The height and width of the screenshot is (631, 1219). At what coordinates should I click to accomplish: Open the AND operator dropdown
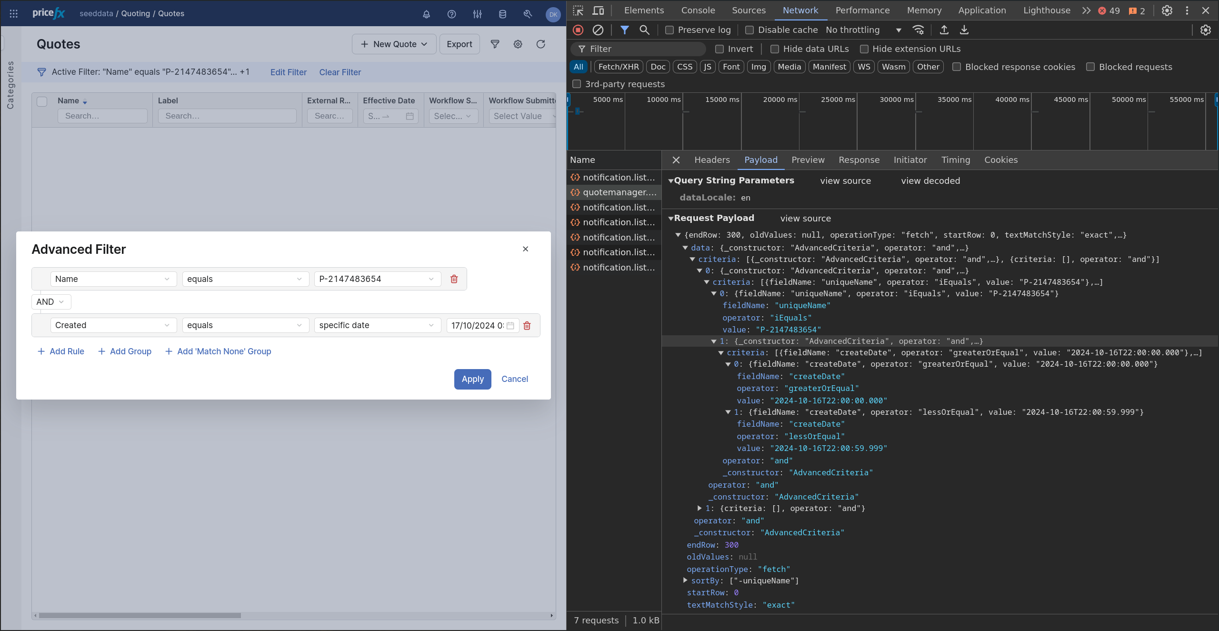pyautogui.click(x=51, y=302)
